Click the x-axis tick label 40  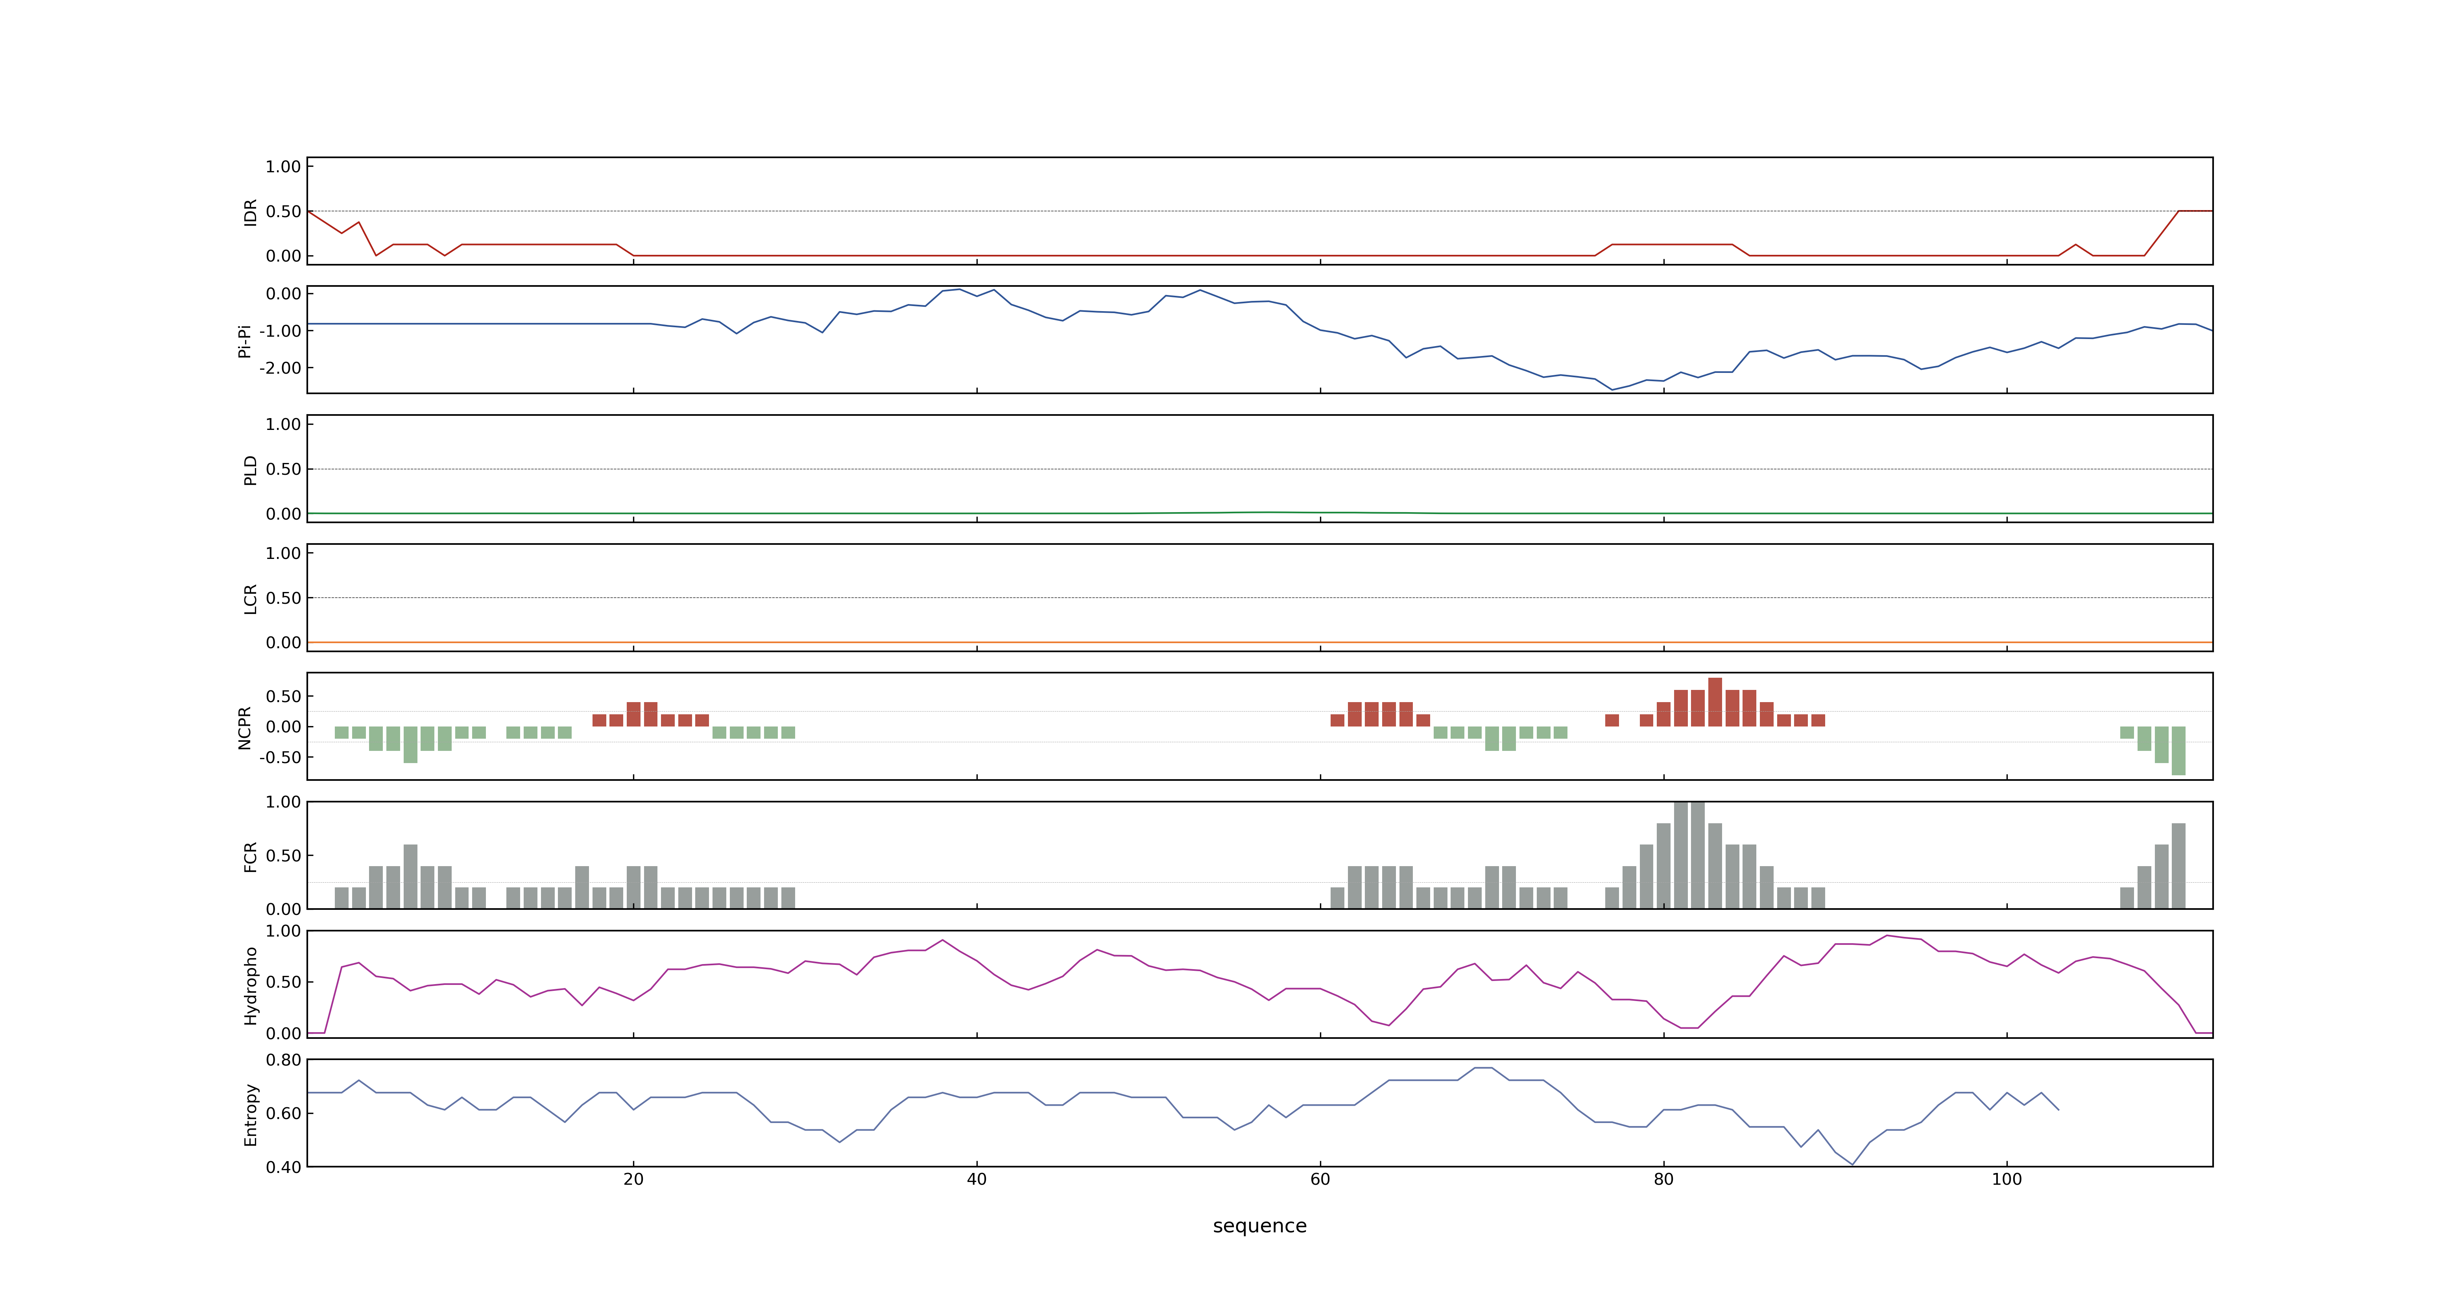977,1179
